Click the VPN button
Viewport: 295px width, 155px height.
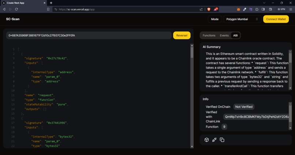(281, 9)
